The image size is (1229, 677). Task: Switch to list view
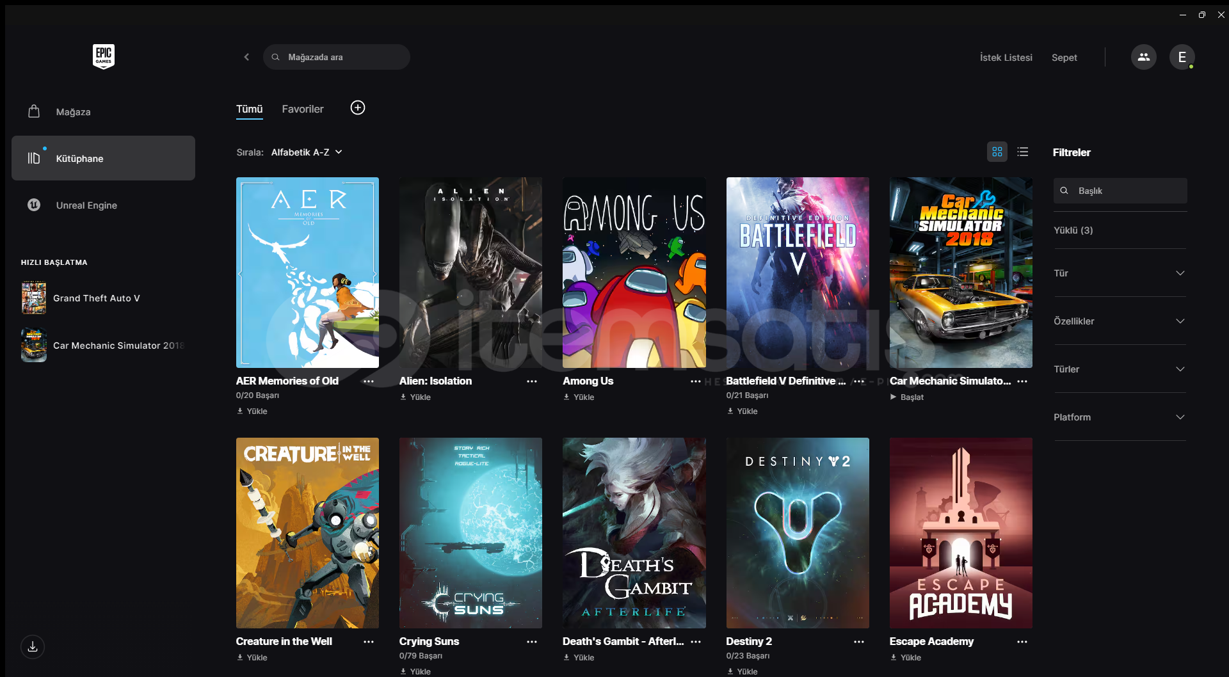[1023, 152]
